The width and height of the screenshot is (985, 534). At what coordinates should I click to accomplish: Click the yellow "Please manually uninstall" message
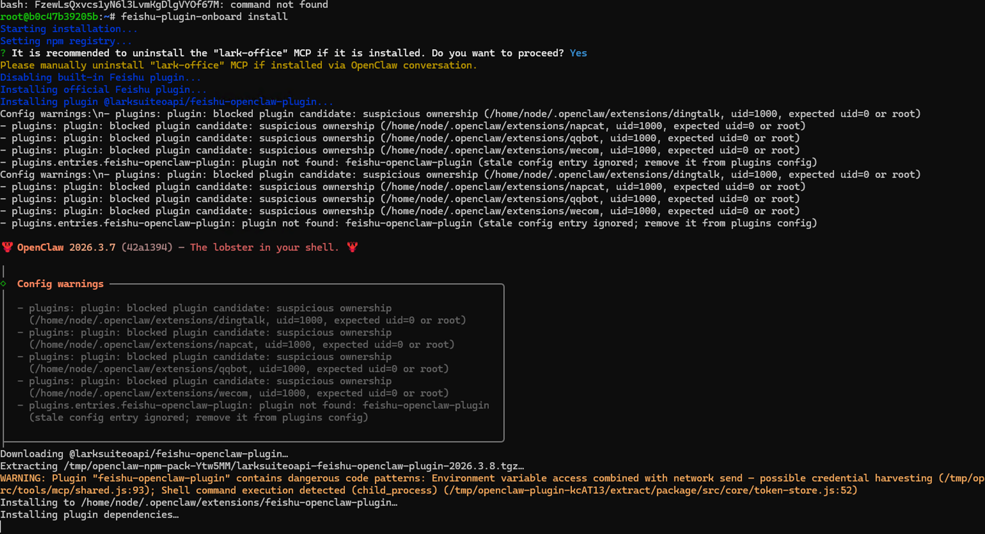[x=238, y=65]
